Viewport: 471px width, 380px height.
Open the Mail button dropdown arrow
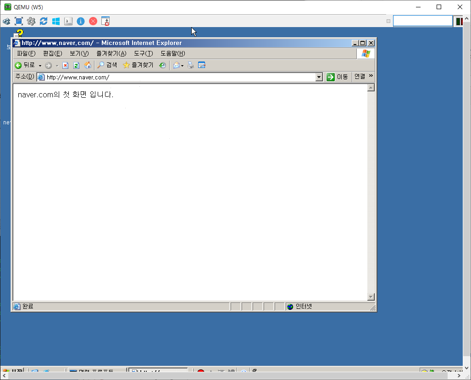pyautogui.click(x=183, y=66)
